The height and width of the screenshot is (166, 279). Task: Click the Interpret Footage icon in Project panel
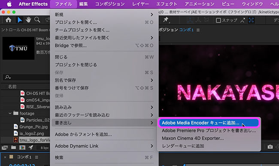coord(5,148)
